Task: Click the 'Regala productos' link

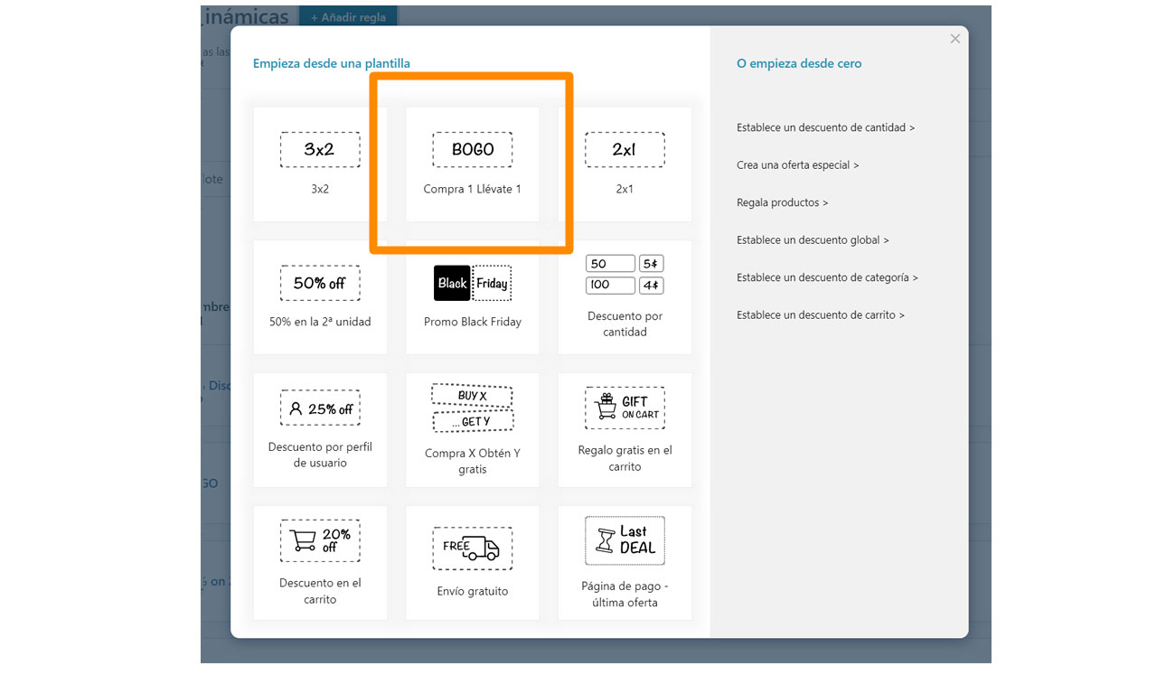Action: pyautogui.click(x=782, y=203)
